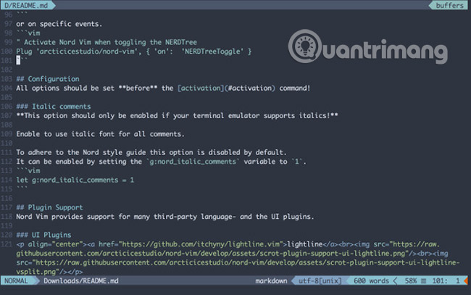This screenshot has height=295, width=471.
Task: Click 'Nord Vim provides support' line
Action: tap(165, 217)
